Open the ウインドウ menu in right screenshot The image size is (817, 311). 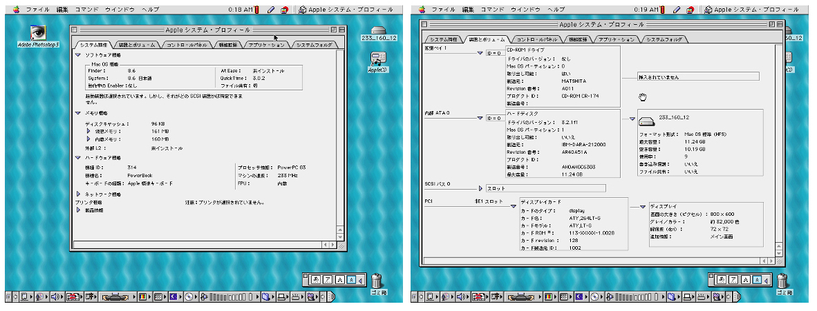click(525, 10)
